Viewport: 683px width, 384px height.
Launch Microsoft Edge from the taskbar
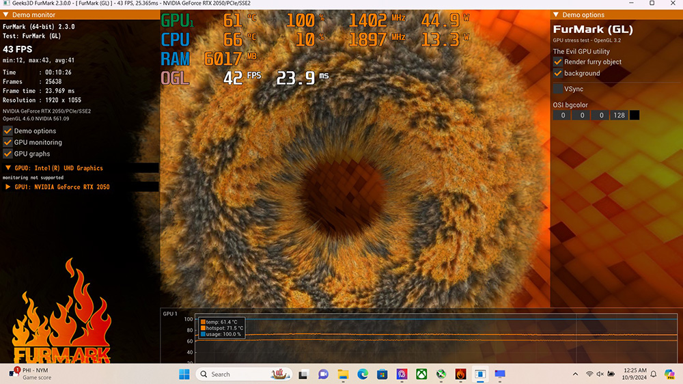(363, 374)
